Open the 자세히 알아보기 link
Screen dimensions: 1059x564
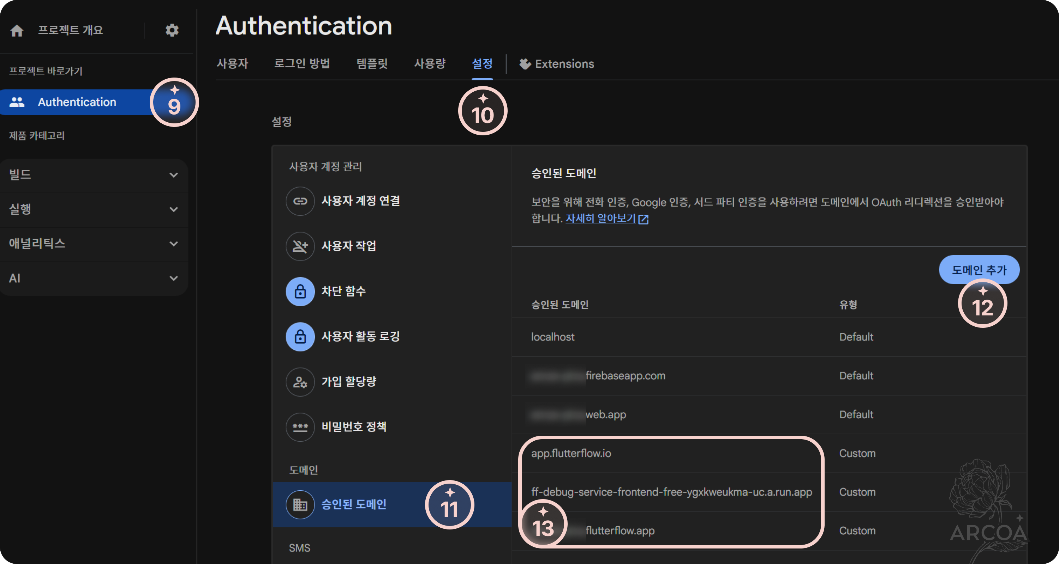tap(600, 219)
